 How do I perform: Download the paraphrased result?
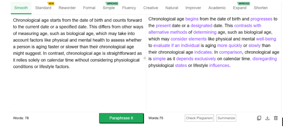click(267, 118)
